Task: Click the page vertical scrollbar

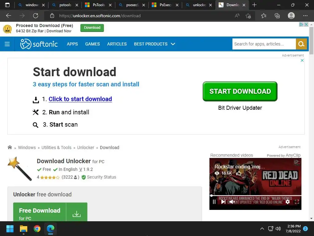Action: tap(311, 41)
